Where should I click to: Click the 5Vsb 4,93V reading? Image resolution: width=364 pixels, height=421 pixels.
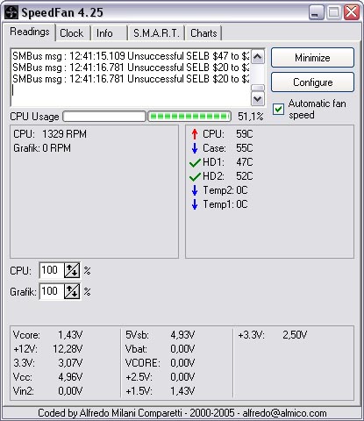[161, 335]
